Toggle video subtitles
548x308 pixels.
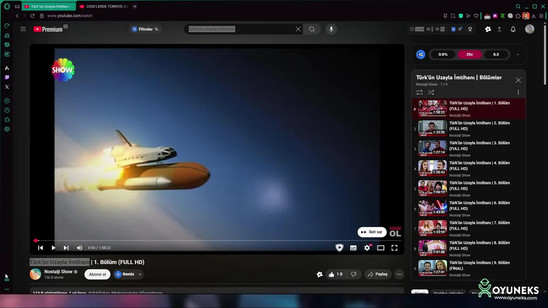(353, 248)
